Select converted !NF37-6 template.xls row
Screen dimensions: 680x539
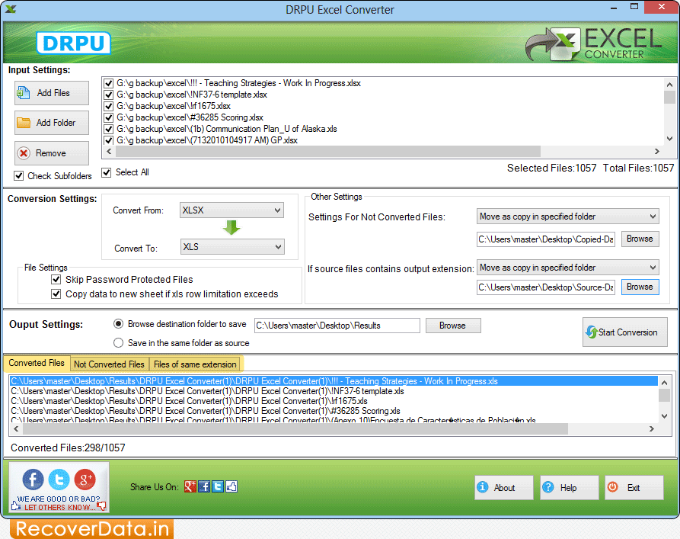point(334,391)
